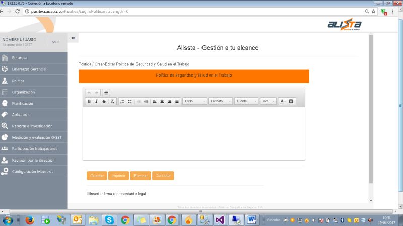Collapse sidebar with the back arrow
Image resolution: width=403 pixels, height=226 pixels.
73,38
